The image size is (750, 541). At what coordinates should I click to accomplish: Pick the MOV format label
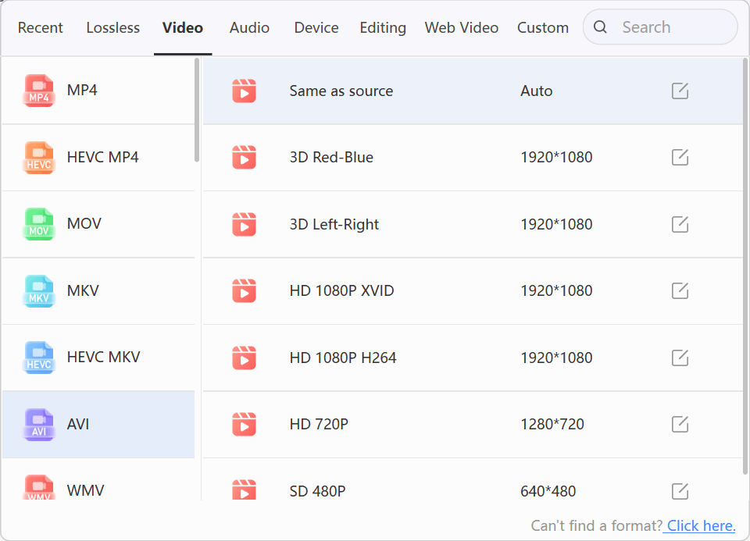coord(84,223)
